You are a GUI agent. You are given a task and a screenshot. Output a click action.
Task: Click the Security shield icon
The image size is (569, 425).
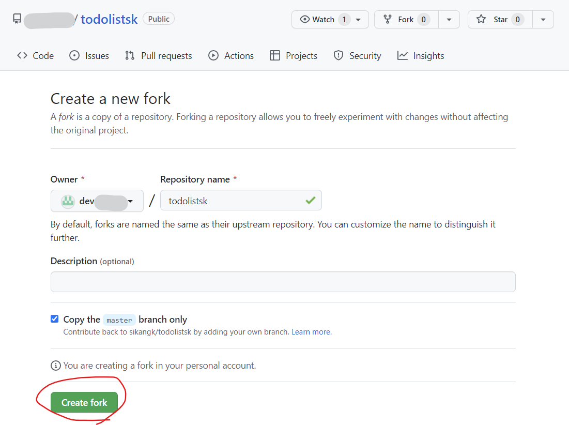point(338,55)
